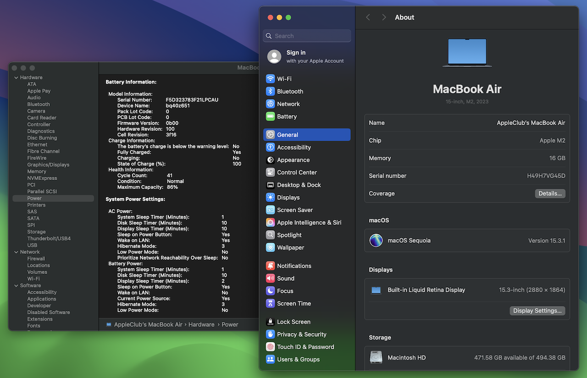Open Wi-Fi settings icon in sidebar
Screen dimensions: 587x378
click(x=271, y=79)
